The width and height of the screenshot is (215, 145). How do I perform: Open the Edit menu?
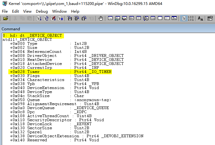click(15, 11)
